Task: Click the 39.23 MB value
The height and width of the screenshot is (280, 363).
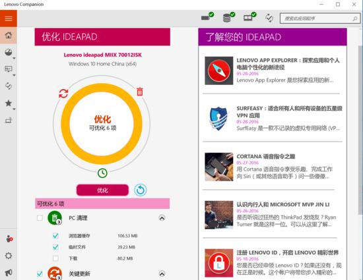Action: [x=126, y=247]
